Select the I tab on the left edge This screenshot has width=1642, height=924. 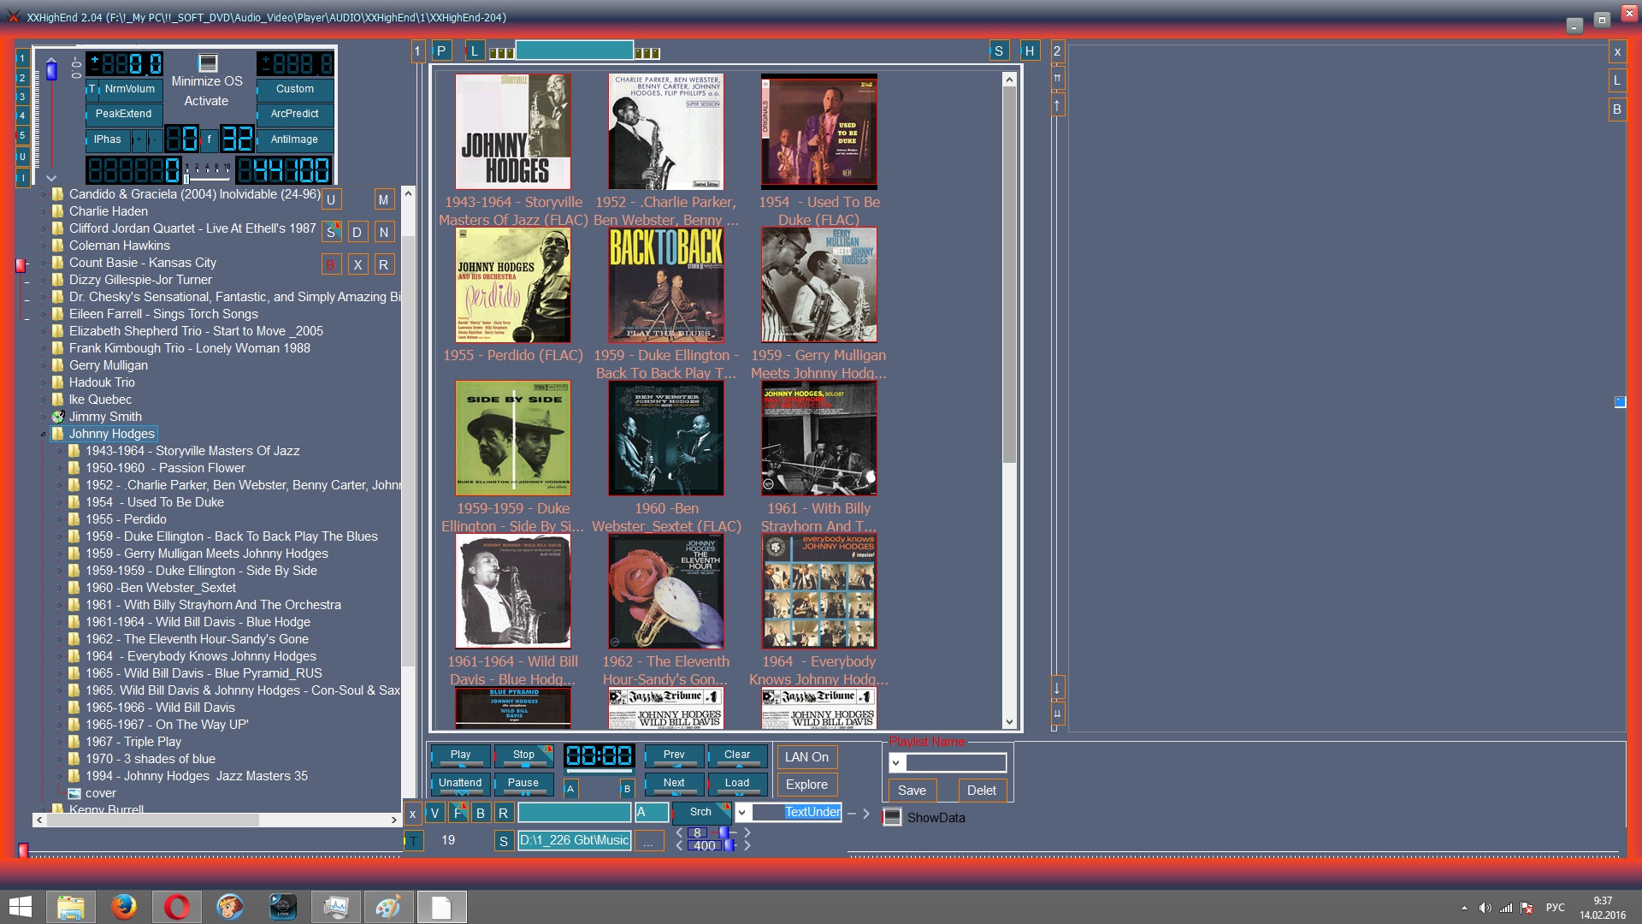pyautogui.click(x=22, y=177)
